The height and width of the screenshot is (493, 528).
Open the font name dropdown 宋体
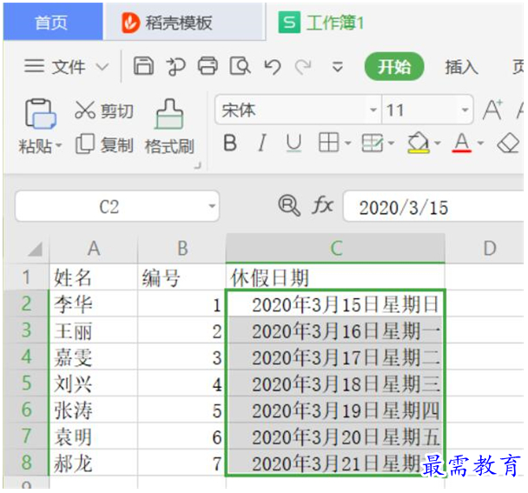373,110
